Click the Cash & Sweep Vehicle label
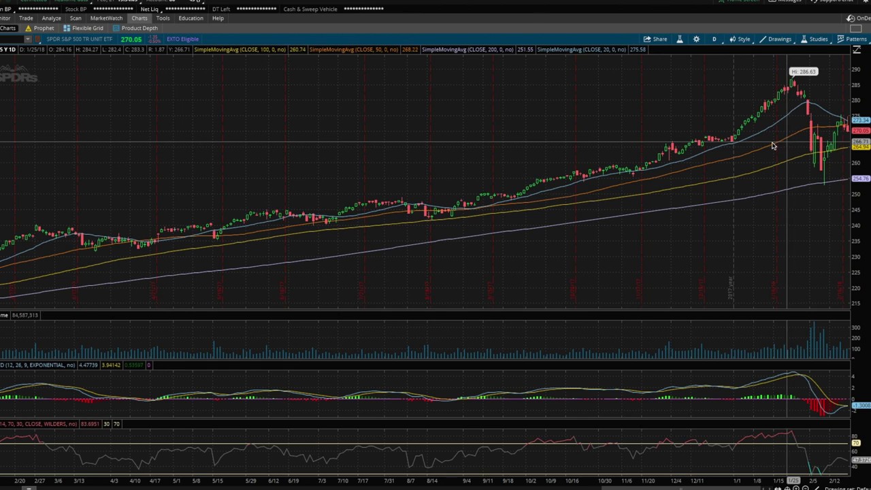The height and width of the screenshot is (490, 871). click(310, 9)
